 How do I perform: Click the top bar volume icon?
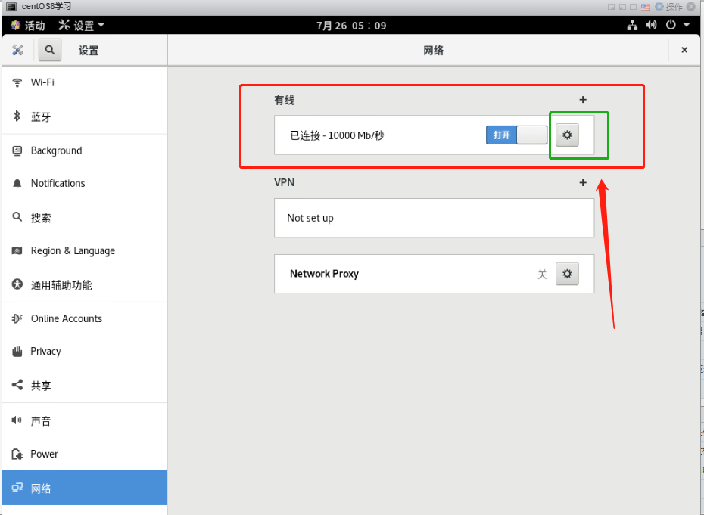[x=652, y=25]
